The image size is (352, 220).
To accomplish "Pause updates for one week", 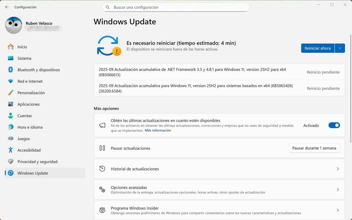I will pos(314,148).
